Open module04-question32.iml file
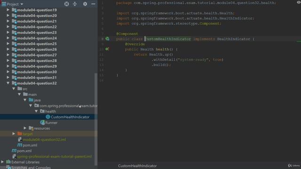The width and height of the screenshot is (301, 169). (x=44, y=139)
